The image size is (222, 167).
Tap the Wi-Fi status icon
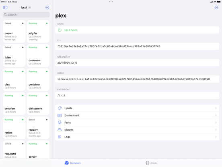215,2
